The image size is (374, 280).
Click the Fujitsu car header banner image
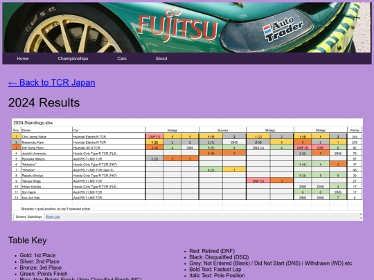(187, 28)
